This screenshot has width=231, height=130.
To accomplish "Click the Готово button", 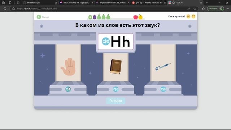I will click(x=115, y=101).
